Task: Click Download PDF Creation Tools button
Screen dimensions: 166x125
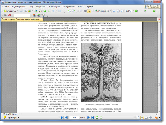Action: pos(154,6)
